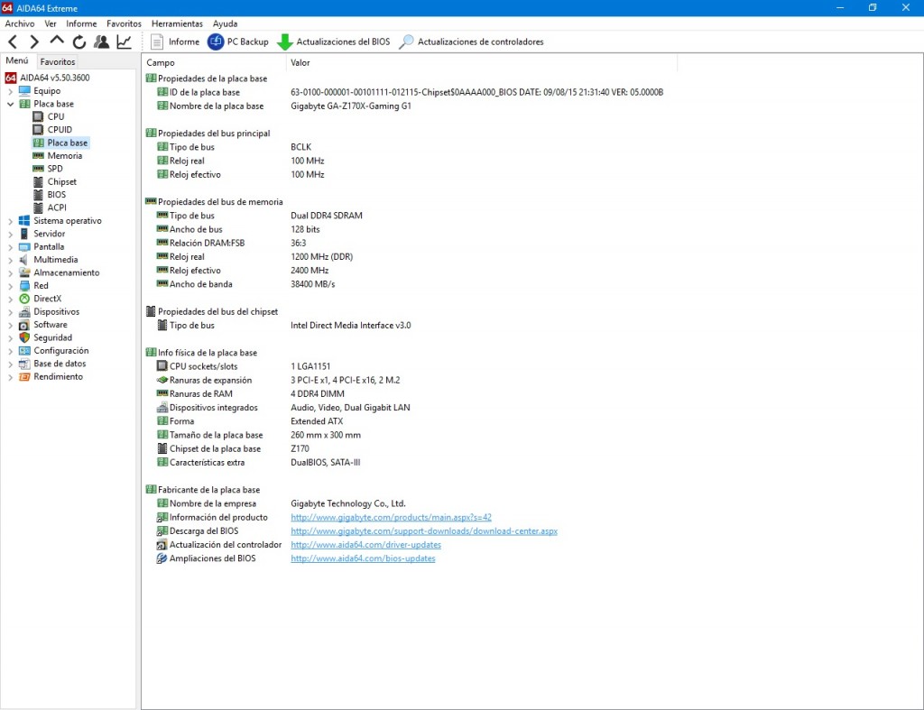Screen dimensions: 924x710
Task: Click the Back navigation arrow icon
Action: coord(13,41)
